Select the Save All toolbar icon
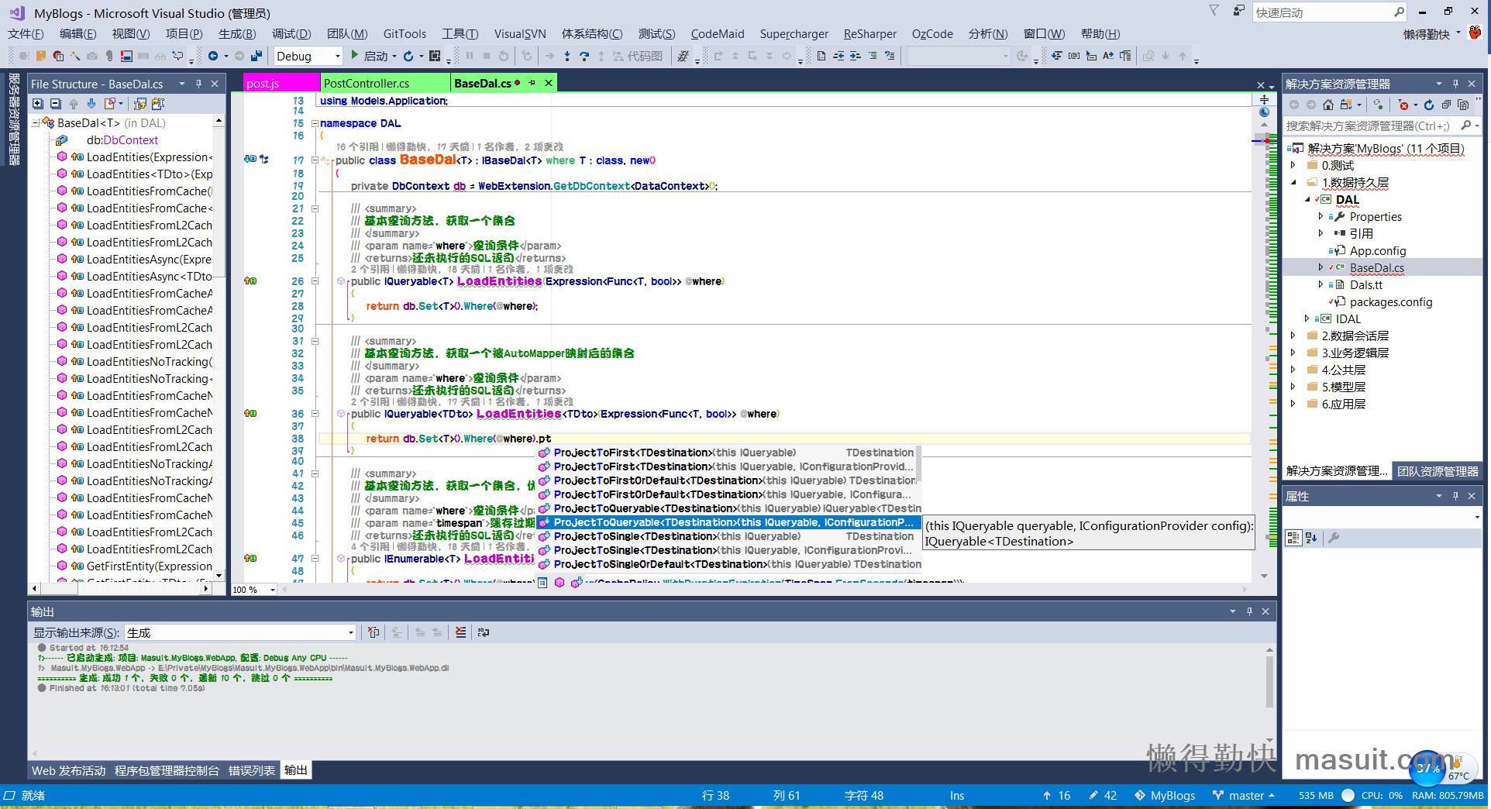Image resolution: width=1491 pixels, height=809 pixels. click(255, 57)
